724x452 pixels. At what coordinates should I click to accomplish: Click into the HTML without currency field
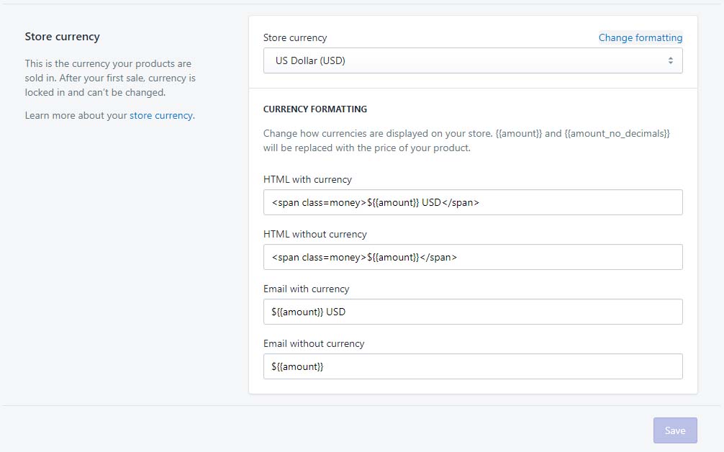point(472,257)
